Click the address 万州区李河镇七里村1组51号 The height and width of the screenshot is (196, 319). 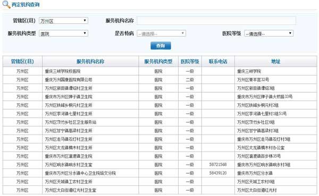[x=262, y=114]
